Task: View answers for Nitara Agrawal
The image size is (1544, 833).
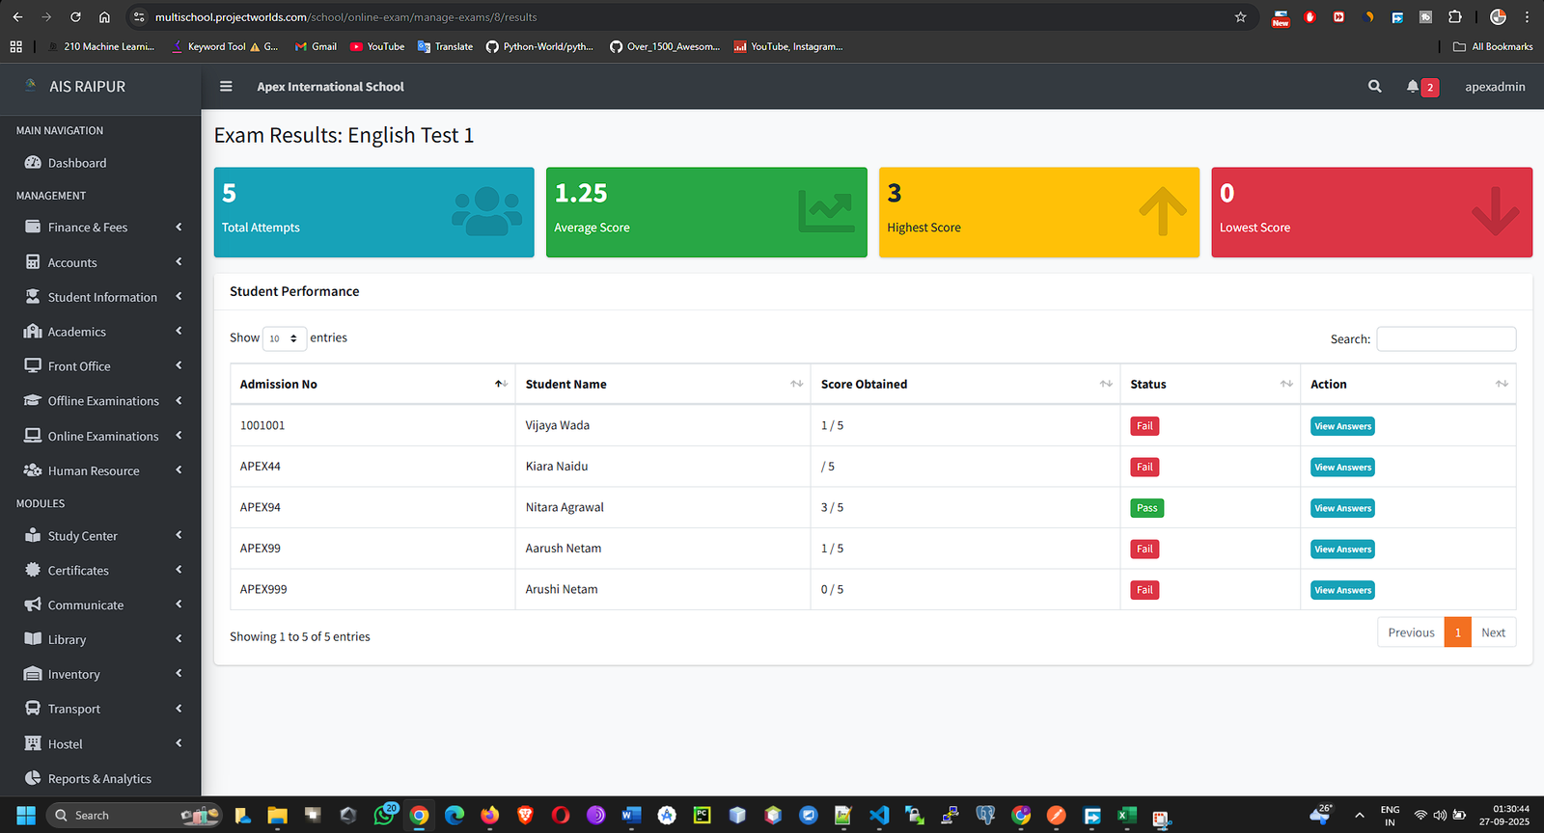Action: tap(1341, 508)
